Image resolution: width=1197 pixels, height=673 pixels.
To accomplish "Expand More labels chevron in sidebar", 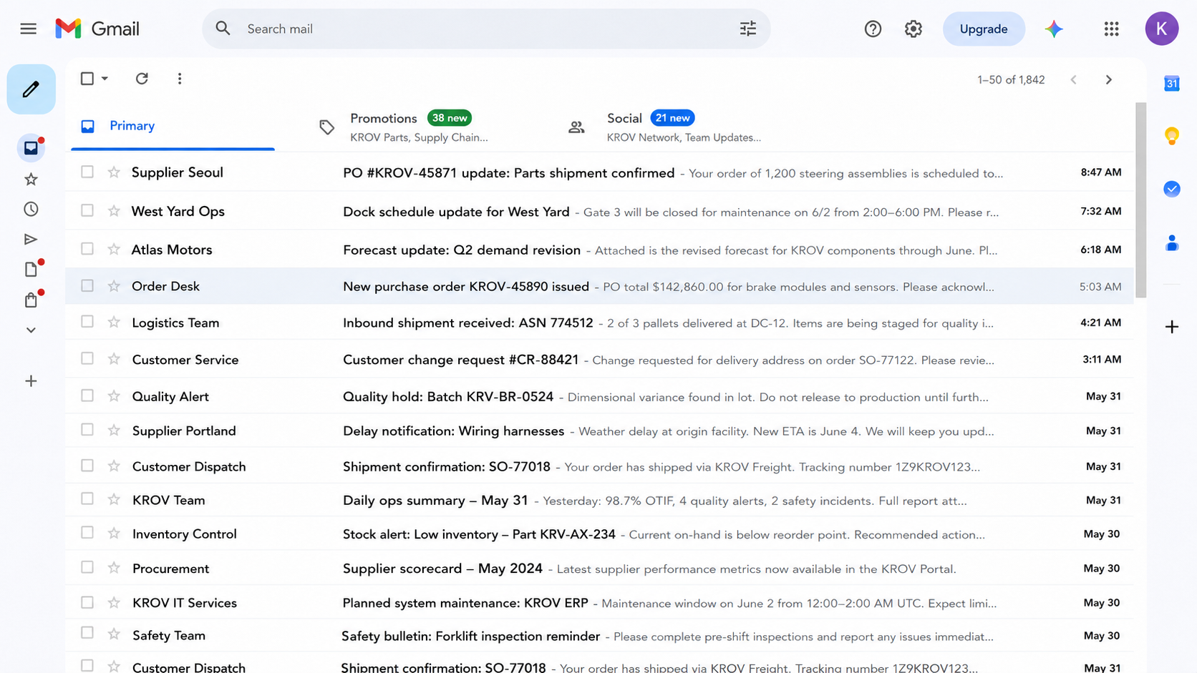I will [x=31, y=330].
